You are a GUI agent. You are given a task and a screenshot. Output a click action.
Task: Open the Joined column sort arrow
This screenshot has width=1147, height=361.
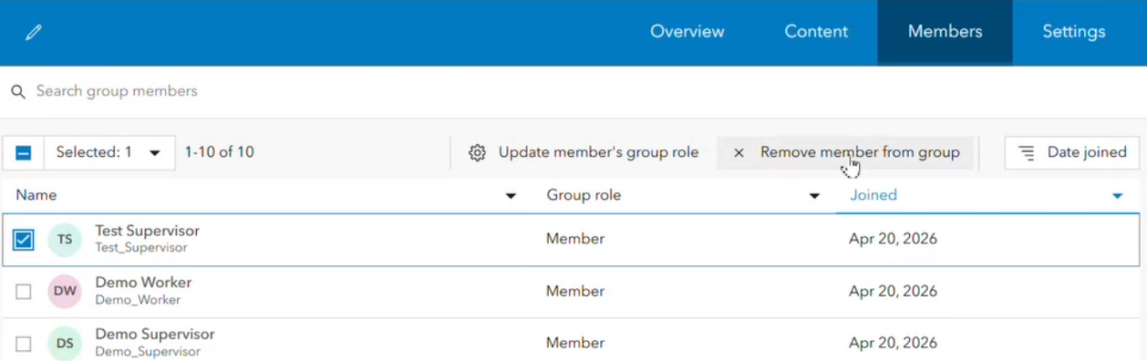(1117, 196)
